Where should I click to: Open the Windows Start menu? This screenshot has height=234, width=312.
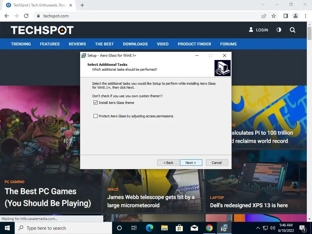[x=7, y=228]
